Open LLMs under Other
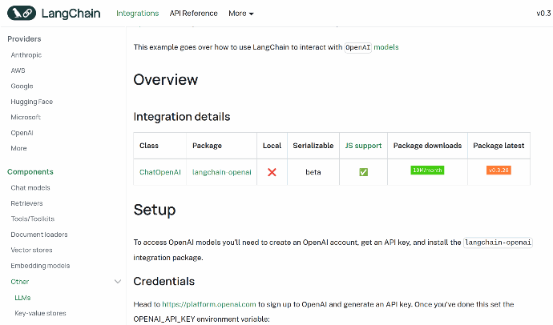Image resolution: width=553 pixels, height=325 pixels. point(22,298)
